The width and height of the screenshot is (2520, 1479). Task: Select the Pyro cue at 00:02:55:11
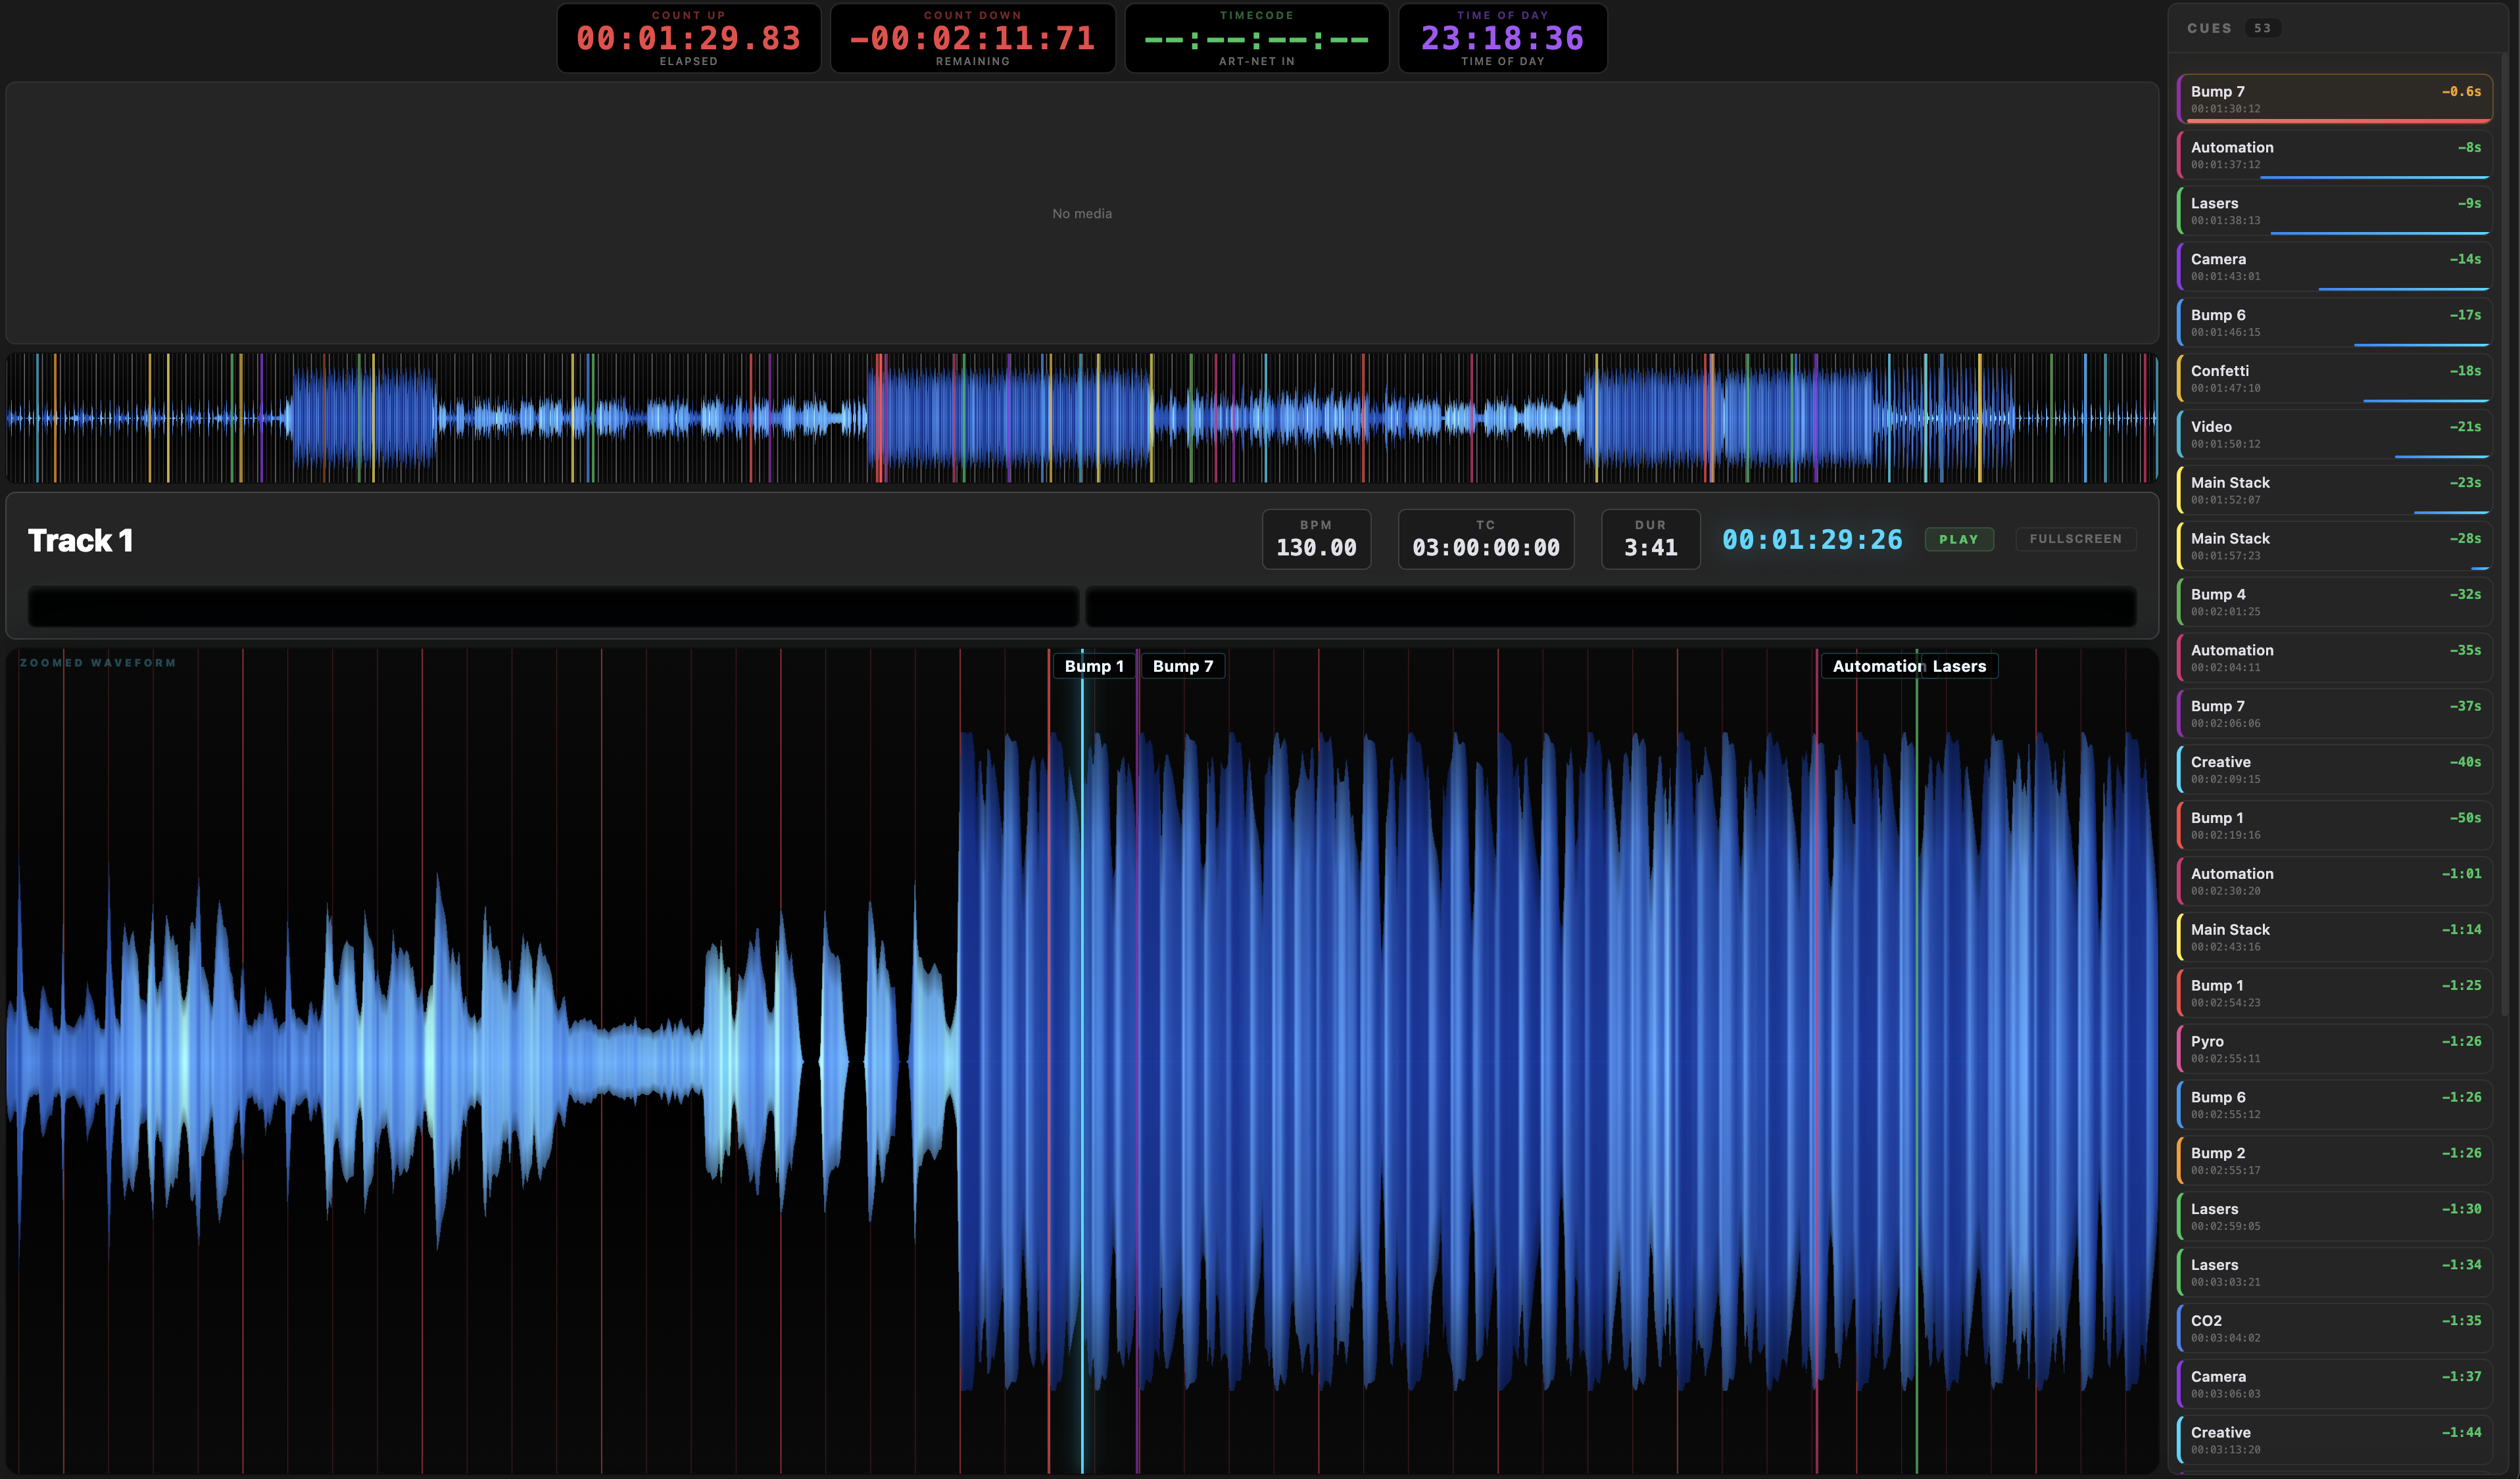click(x=2334, y=1048)
